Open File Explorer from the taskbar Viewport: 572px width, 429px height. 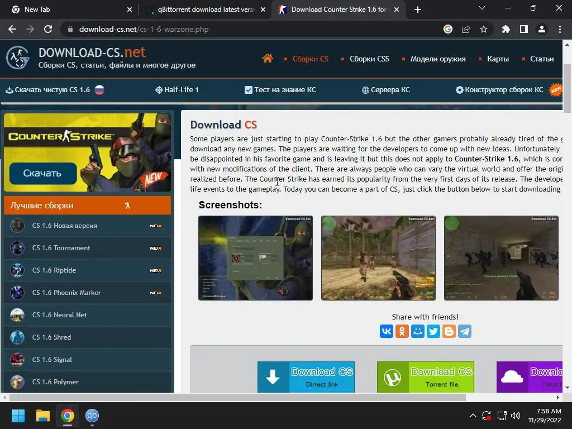tap(42, 416)
